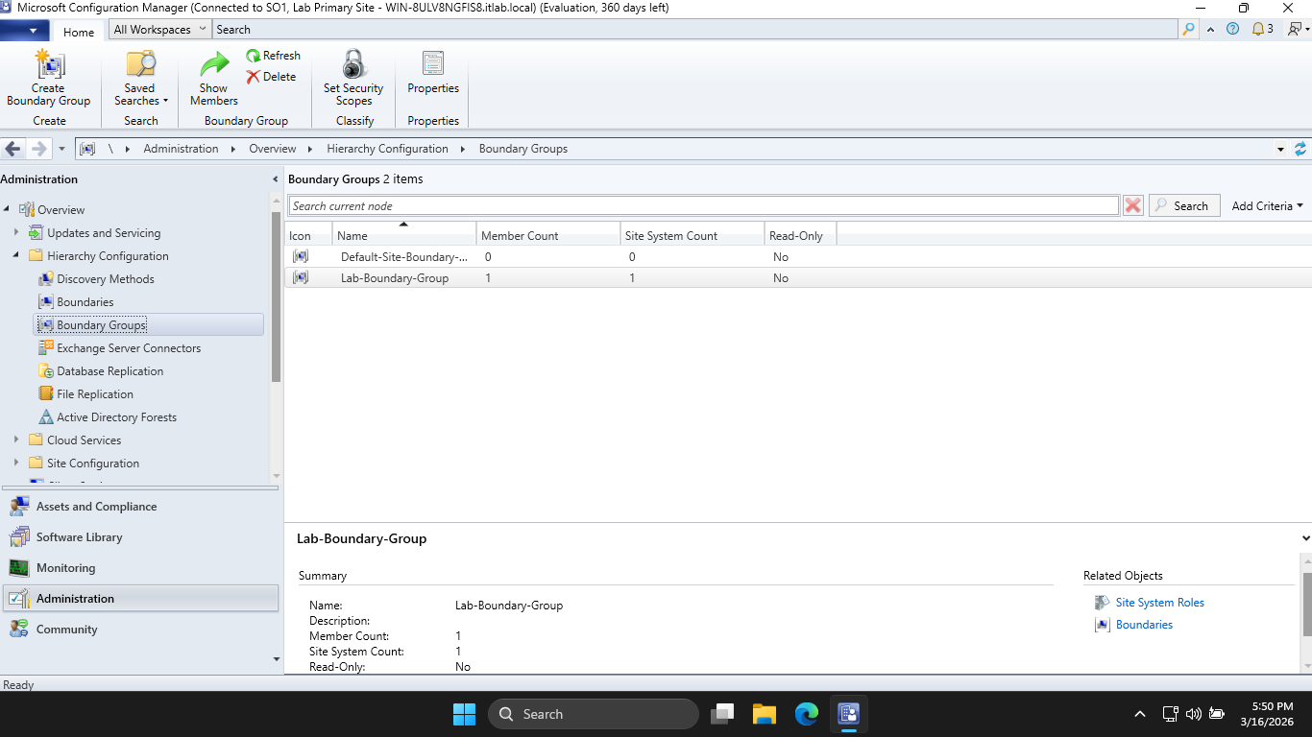Delete the selected boundary group
This screenshot has height=737, width=1312.
point(271,77)
